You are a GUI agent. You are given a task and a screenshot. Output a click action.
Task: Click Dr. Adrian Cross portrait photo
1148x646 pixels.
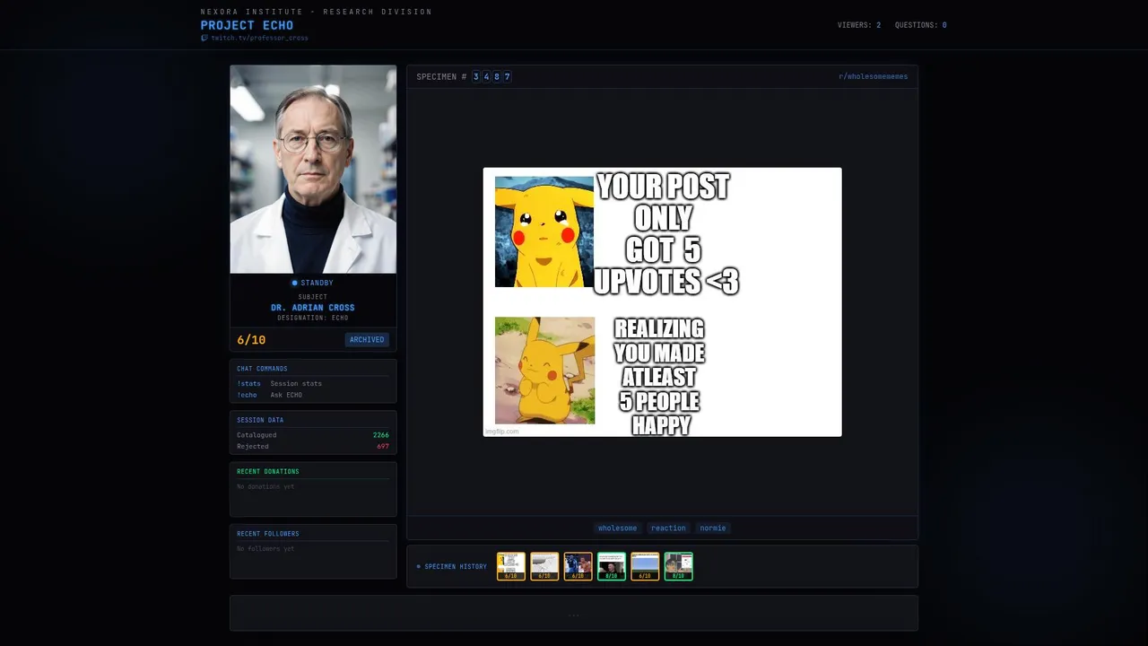click(313, 170)
